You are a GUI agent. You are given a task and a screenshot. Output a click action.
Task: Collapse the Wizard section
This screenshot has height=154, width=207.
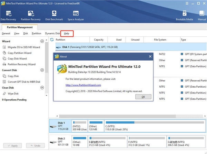coord(42,41)
